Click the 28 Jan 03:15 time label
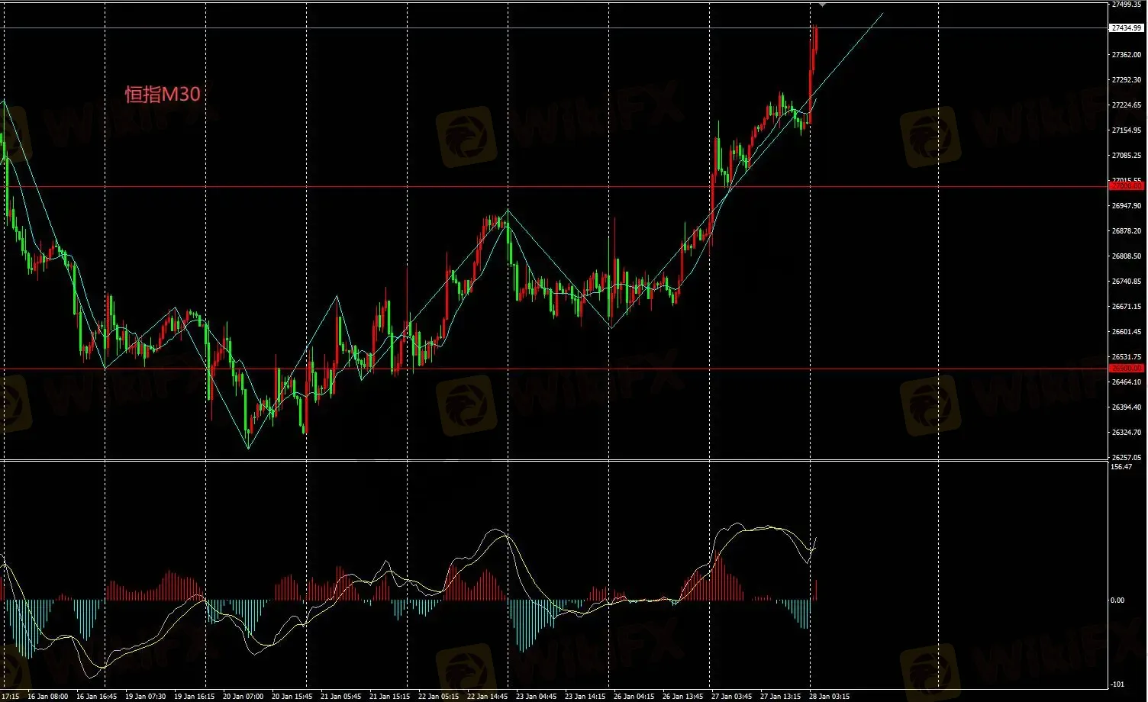Image resolution: width=1148 pixels, height=702 pixels. point(830,696)
